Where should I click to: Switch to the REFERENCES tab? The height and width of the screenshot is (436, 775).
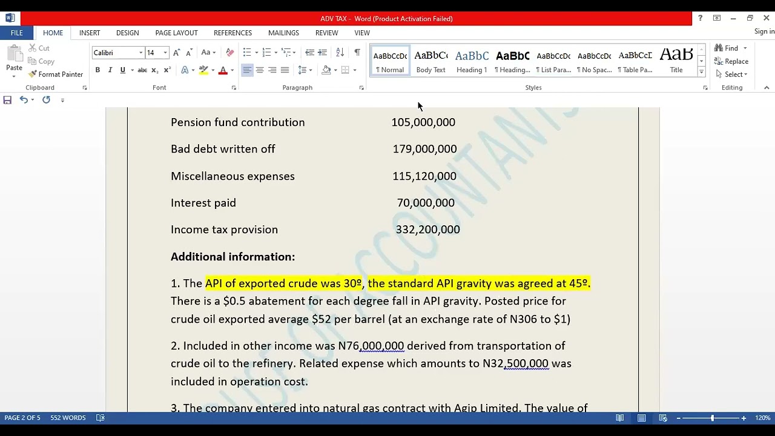pos(232,33)
